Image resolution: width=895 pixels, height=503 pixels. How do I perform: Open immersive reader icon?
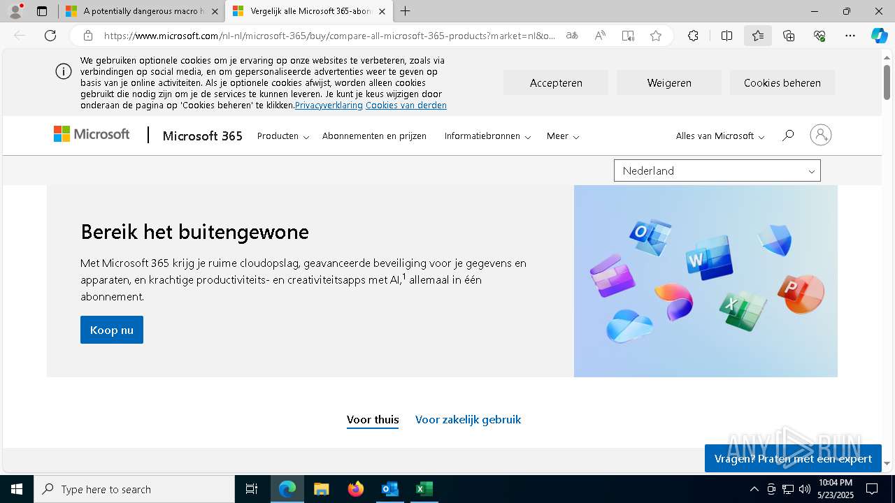coord(628,36)
